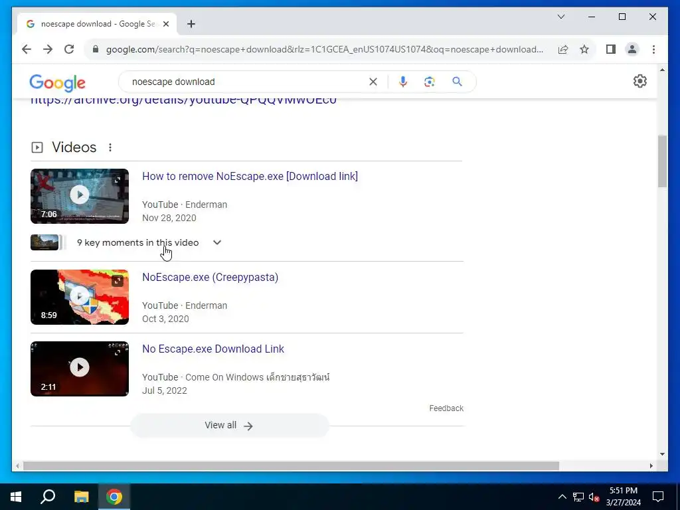Click the Oct 3, 2020 date text

165,319
